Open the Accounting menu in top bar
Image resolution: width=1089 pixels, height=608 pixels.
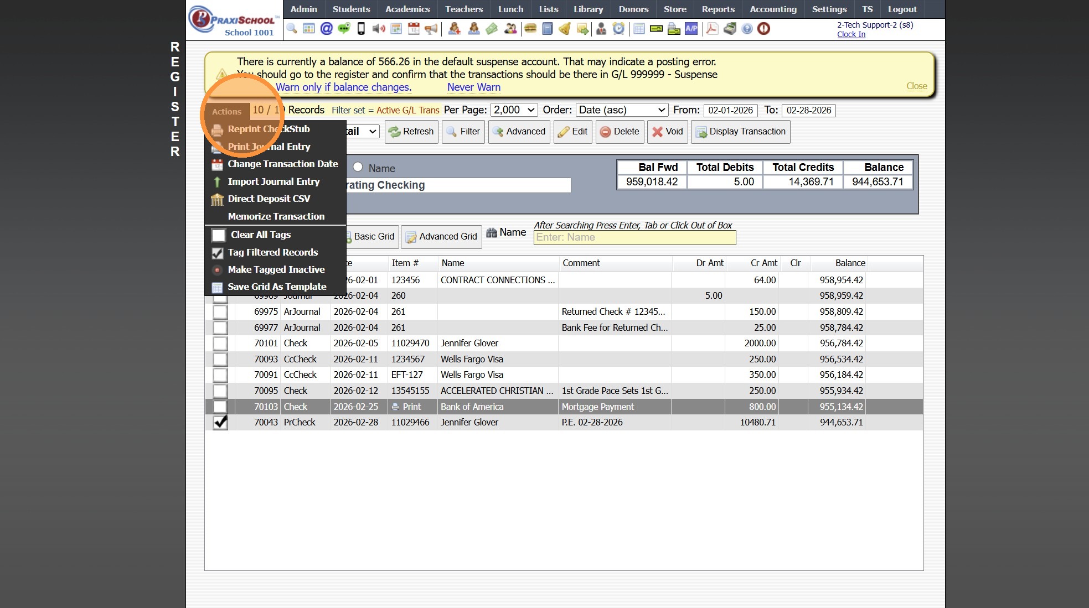tap(773, 9)
